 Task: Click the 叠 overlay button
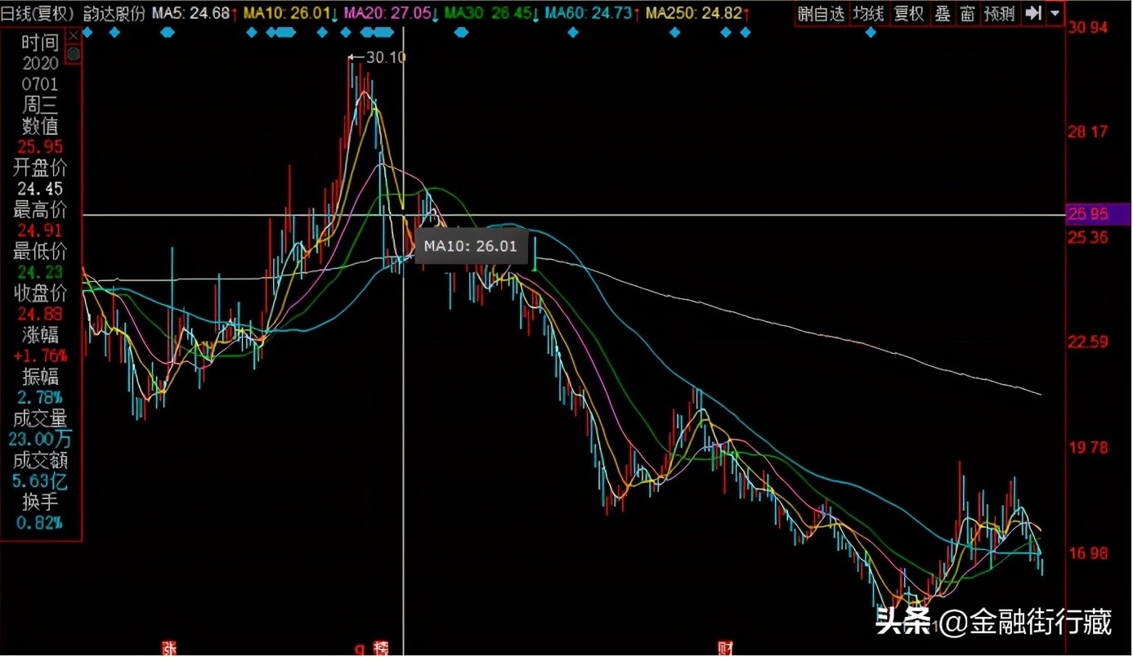tap(943, 14)
